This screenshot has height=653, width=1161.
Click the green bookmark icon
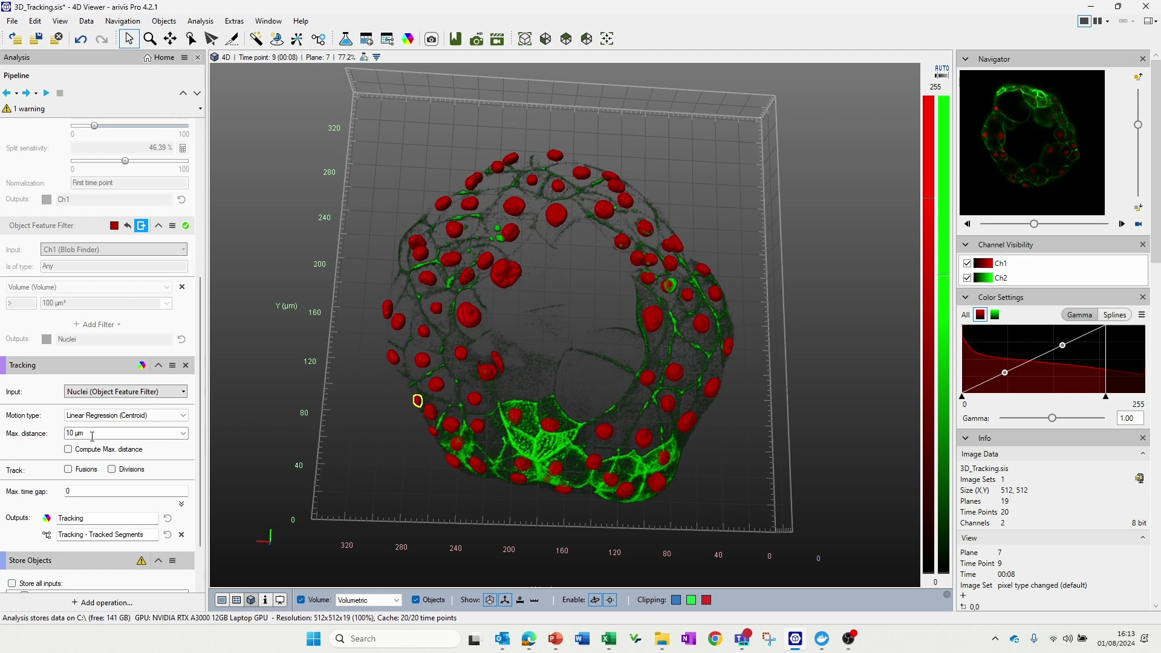(x=455, y=39)
